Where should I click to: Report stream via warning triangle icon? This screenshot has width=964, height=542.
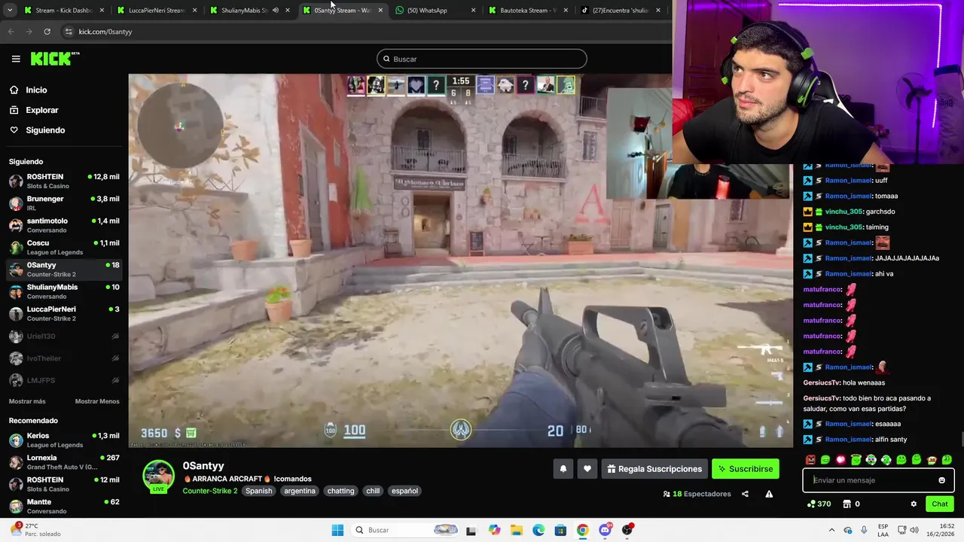pos(769,494)
